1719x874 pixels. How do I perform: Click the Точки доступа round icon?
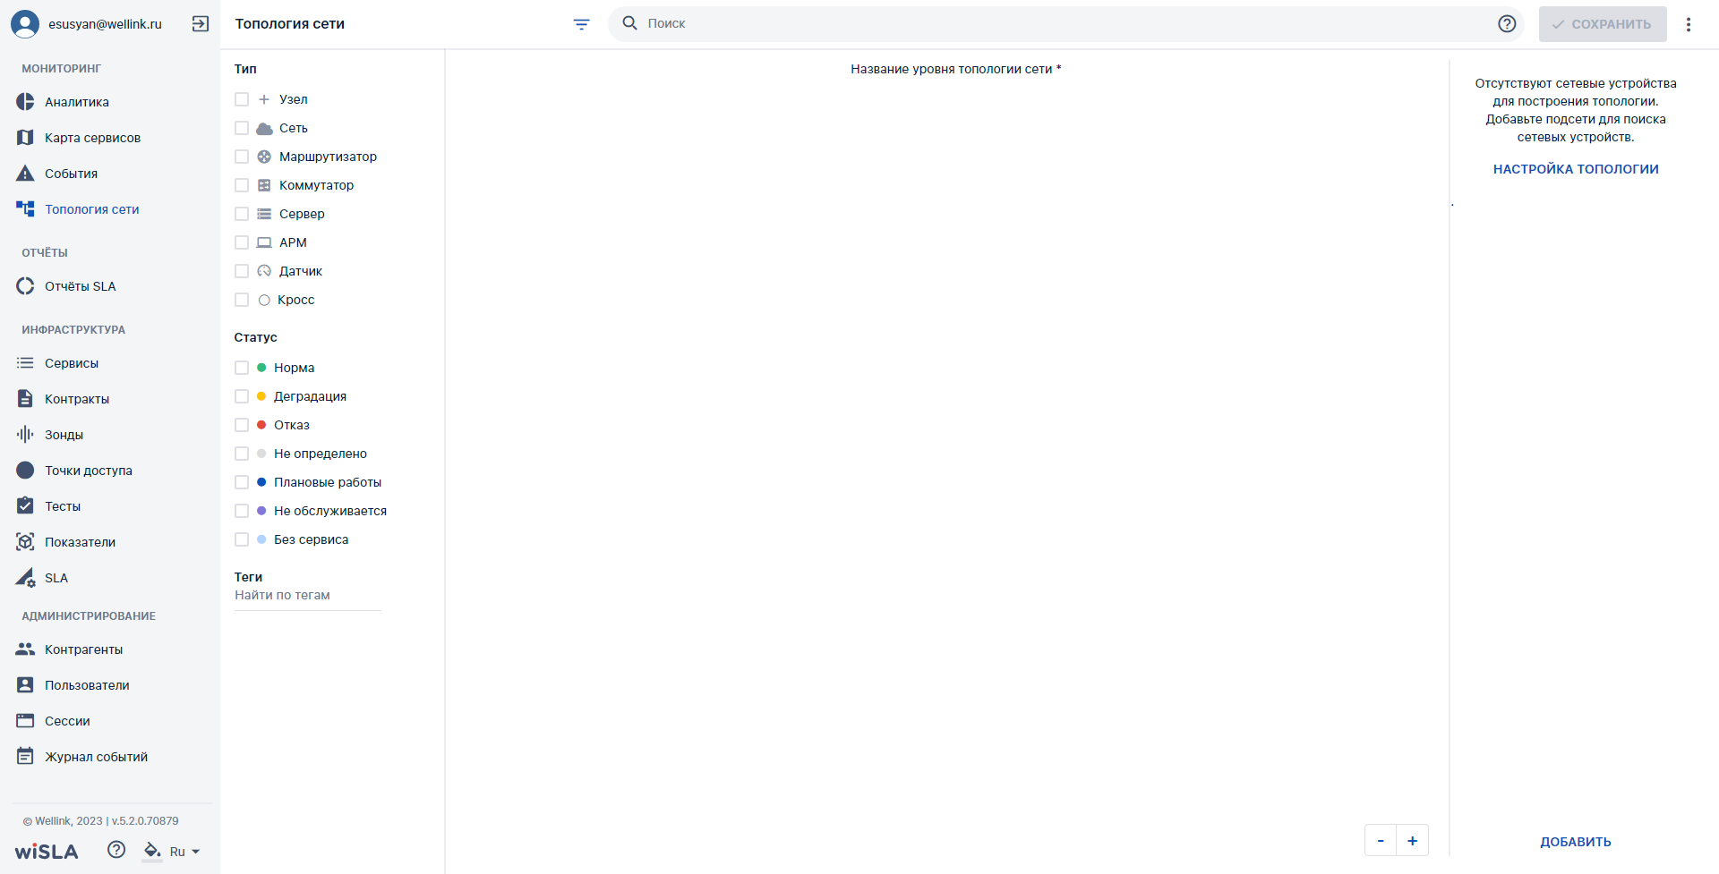tap(25, 471)
